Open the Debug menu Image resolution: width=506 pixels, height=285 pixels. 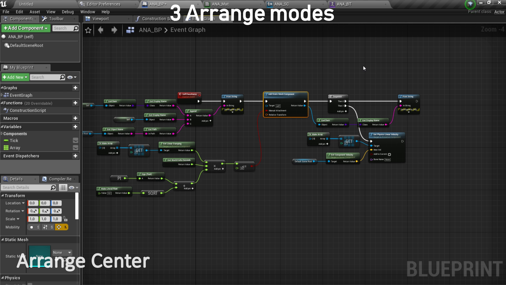[68, 12]
